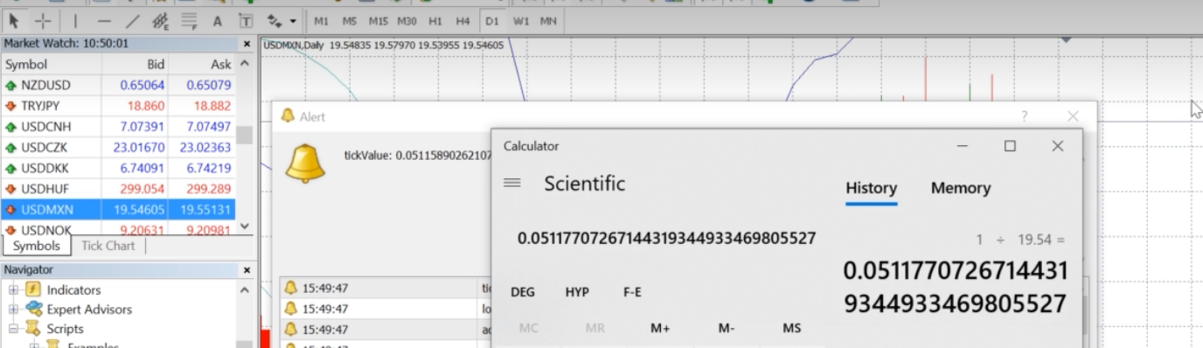Click the arrows objects icon
1203x348 pixels.
(x=275, y=20)
